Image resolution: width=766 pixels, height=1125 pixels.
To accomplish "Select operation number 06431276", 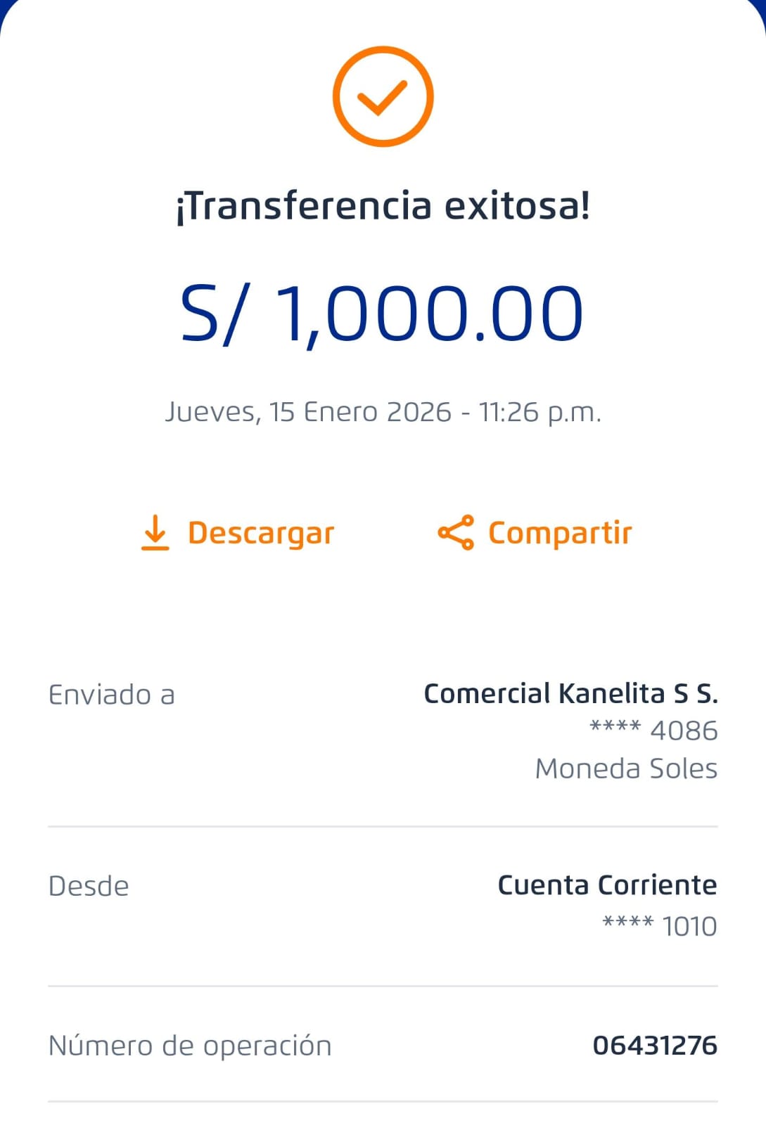I will [655, 1046].
